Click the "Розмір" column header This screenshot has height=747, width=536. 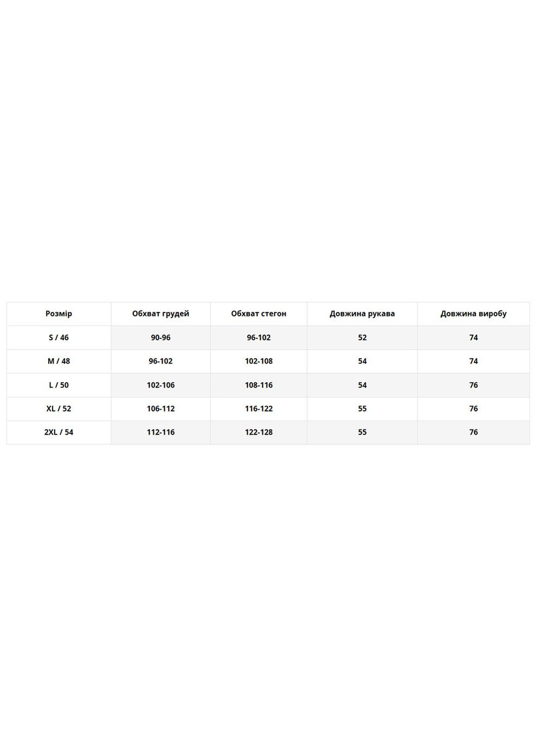point(59,314)
